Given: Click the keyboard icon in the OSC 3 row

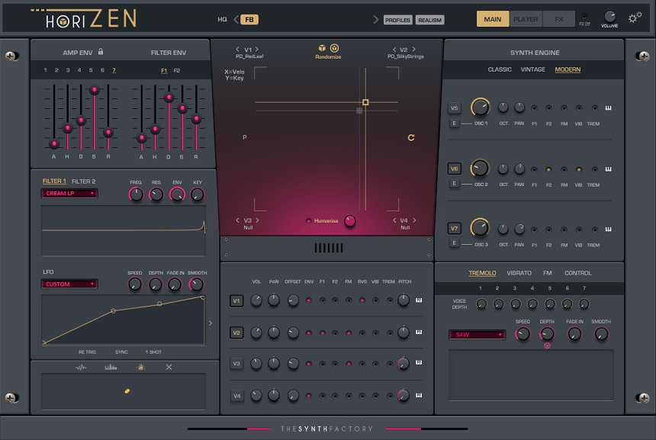Looking at the screenshot, I should [x=608, y=230].
